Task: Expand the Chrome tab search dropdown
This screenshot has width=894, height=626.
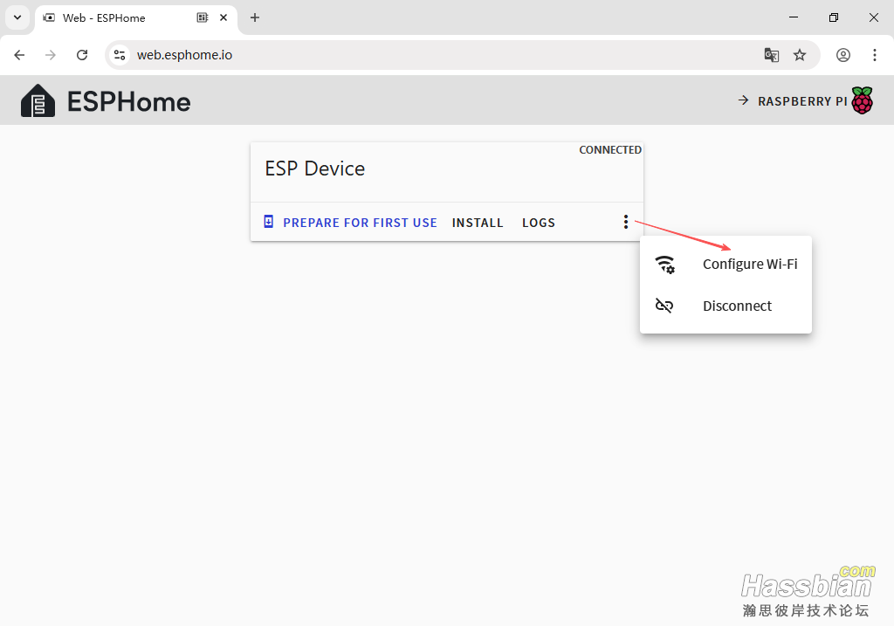Action: (17, 17)
